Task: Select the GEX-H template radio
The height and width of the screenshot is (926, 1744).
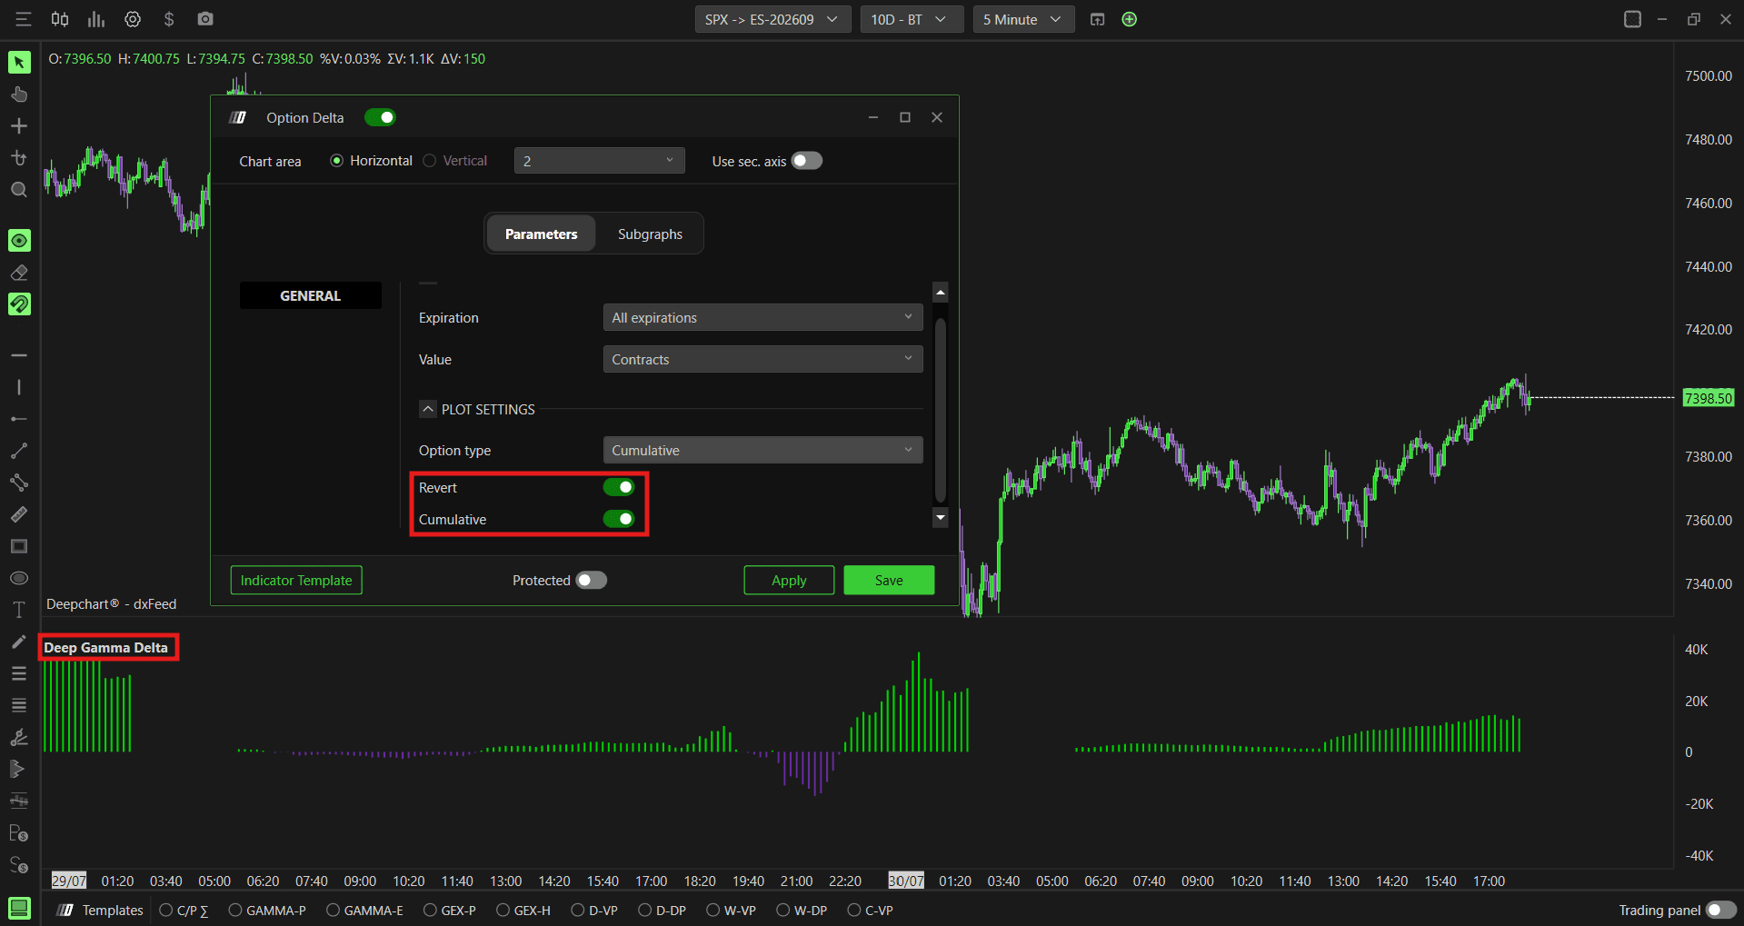Action: click(503, 910)
